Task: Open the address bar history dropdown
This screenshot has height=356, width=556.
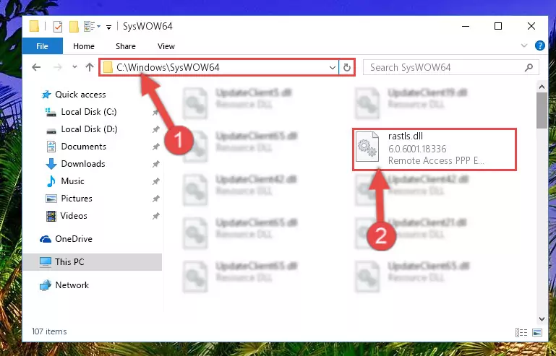Action: click(333, 67)
